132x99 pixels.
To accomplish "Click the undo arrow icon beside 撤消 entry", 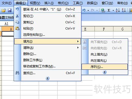I will 17,9.
